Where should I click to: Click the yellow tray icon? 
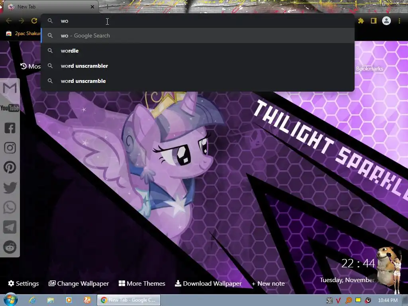[358, 300]
